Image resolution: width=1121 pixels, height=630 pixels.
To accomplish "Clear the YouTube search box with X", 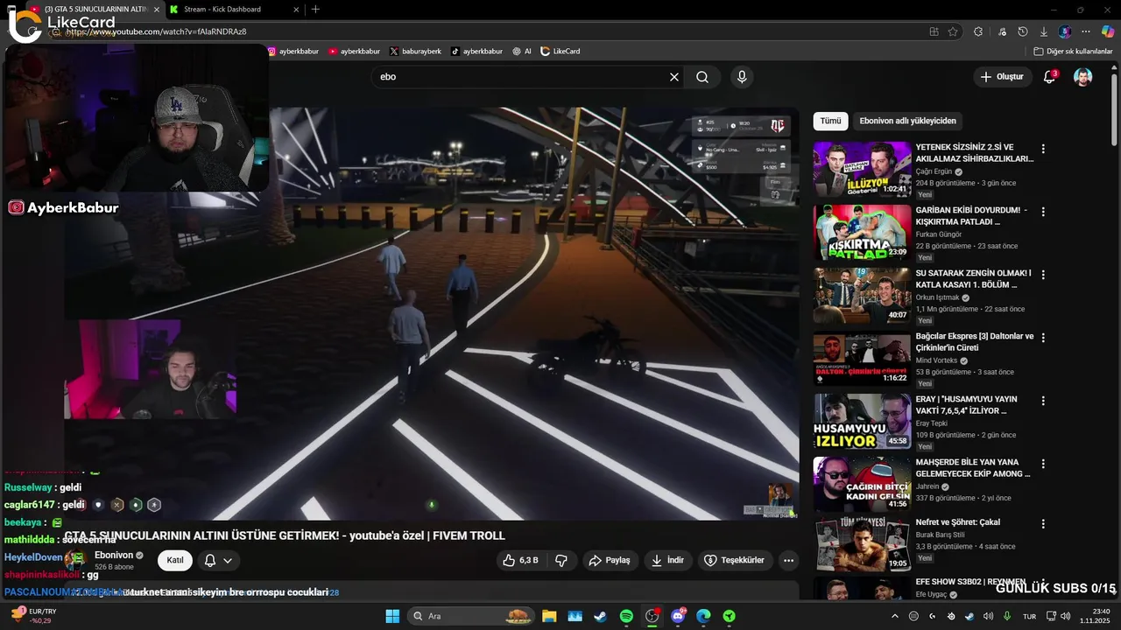I will coord(674,77).
